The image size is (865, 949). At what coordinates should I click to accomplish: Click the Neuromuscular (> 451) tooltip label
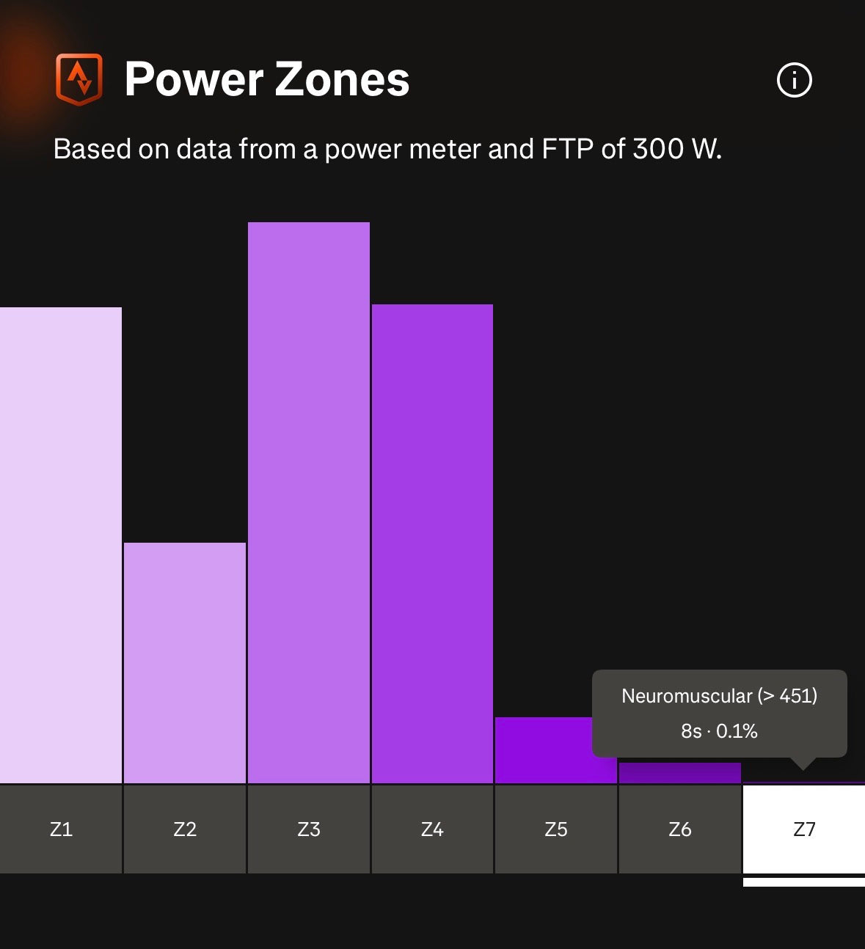tap(719, 696)
